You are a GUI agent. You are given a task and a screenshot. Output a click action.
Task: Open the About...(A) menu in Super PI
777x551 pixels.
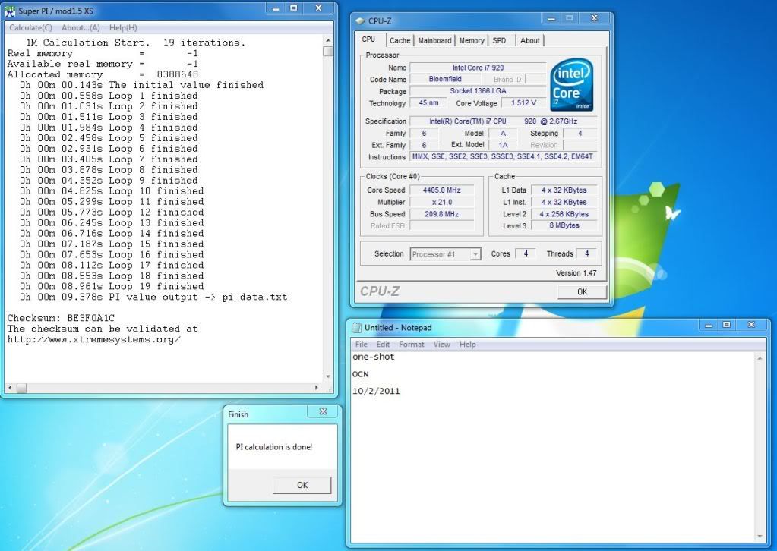(81, 28)
